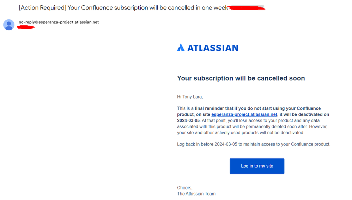Viewport: 352px width, 200px height.
Task: Click the sender's profile avatar icon
Action: 9,25
